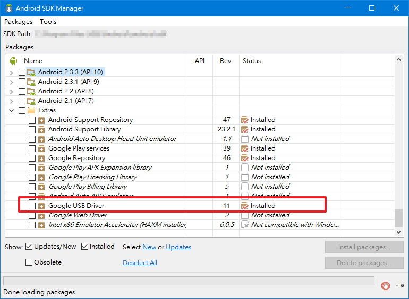The width and height of the screenshot is (409, 299).
Task: Expand the Android 2.2 (API 8) node
Action: pyautogui.click(x=11, y=92)
